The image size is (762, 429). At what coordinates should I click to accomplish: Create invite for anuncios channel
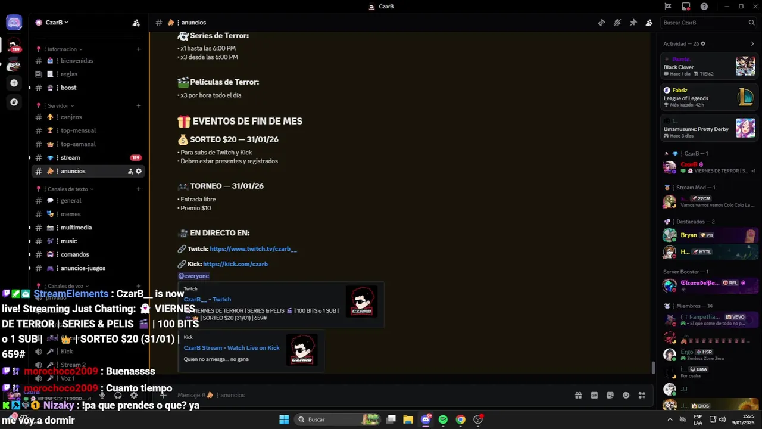click(x=130, y=171)
